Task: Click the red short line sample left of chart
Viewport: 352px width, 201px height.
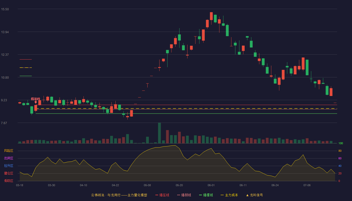Action: (26, 60)
